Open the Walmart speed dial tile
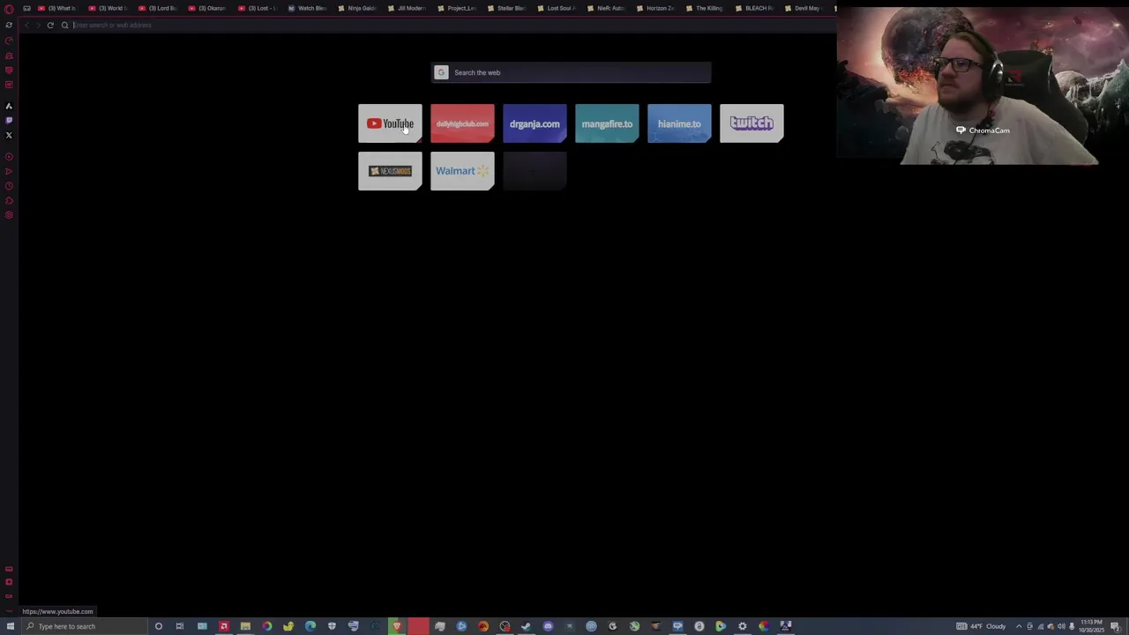The width and height of the screenshot is (1129, 635). click(x=462, y=171)
